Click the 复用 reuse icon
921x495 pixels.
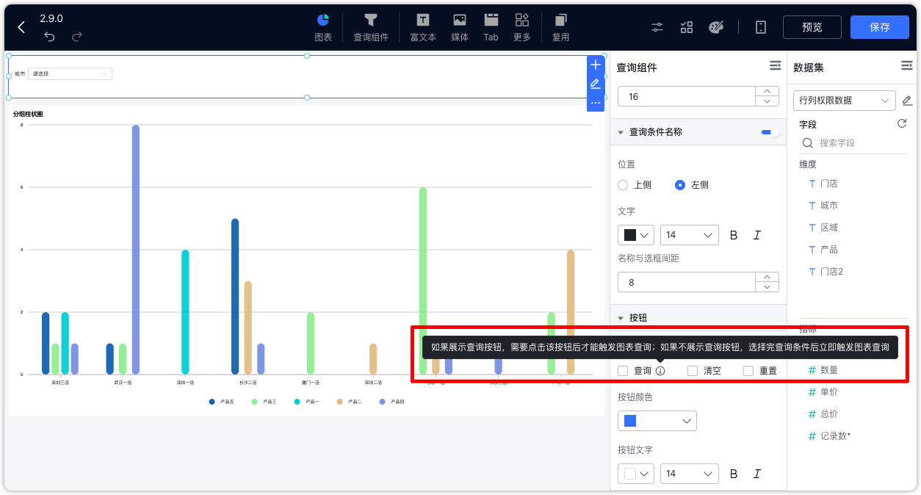[x=560, y=27]
